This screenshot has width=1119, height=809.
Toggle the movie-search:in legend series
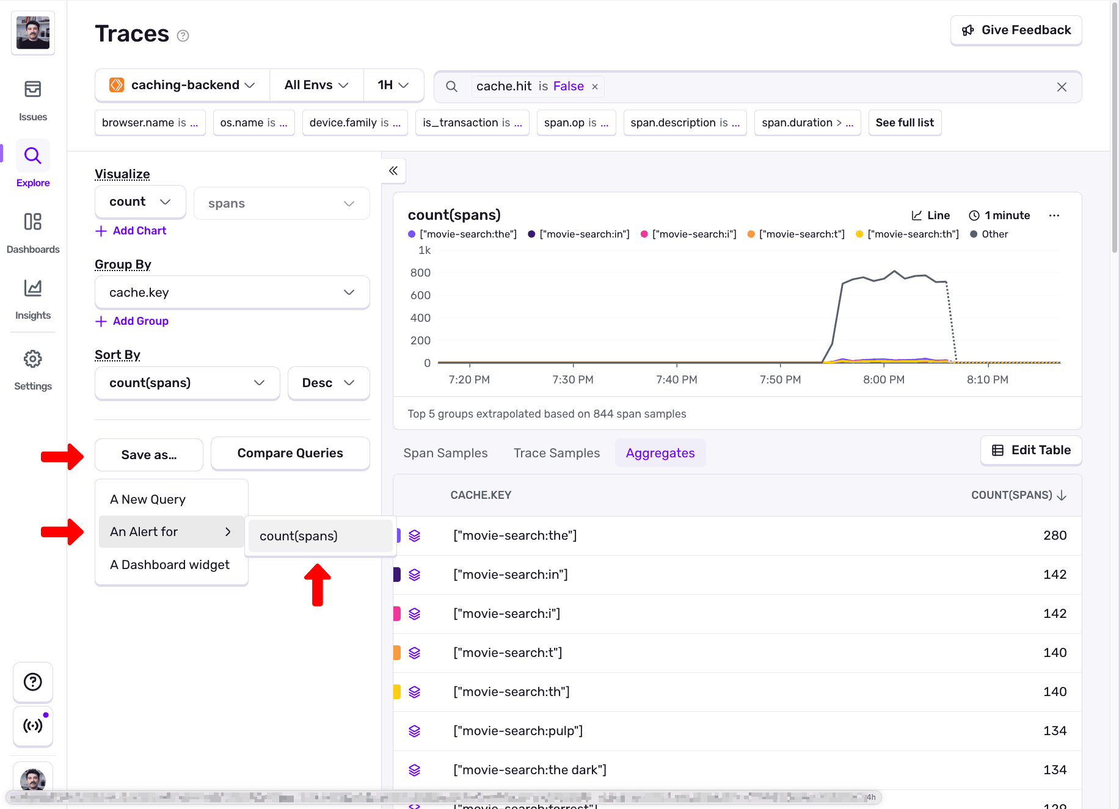578,234
